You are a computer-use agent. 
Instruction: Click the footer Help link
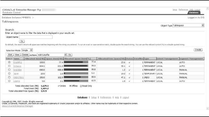pos(117,97)
